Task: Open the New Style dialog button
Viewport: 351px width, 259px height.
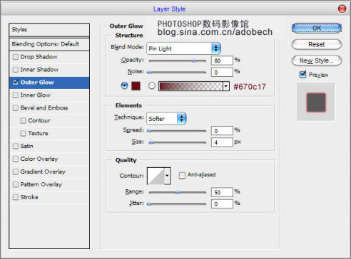Action: tap(317, 60)
